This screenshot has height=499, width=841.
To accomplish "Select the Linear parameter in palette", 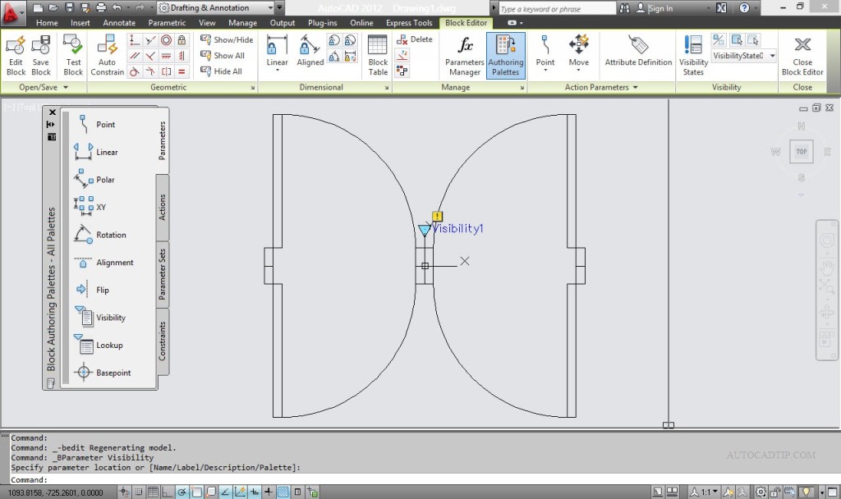I will click(x=97, y=152).
